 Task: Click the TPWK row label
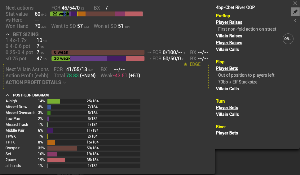[x=11, y=136]
